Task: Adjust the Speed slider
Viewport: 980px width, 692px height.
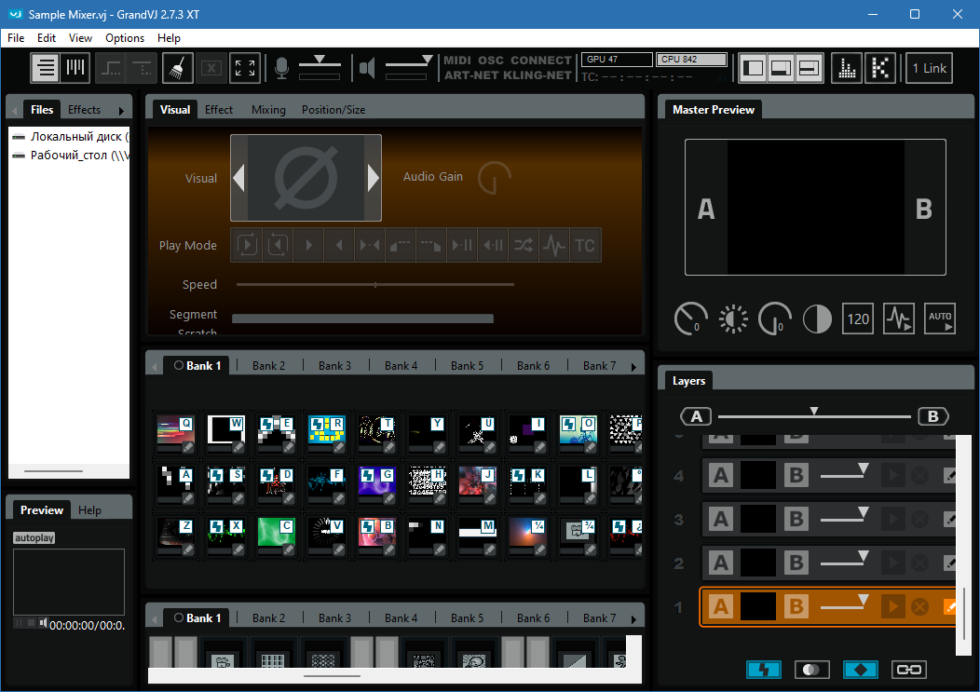Action: tap(375, 284)
